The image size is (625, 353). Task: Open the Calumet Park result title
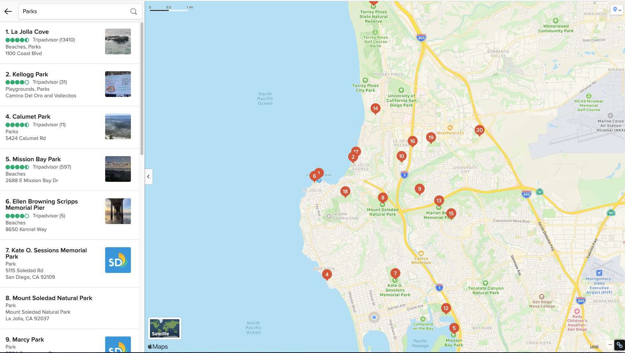28,117
